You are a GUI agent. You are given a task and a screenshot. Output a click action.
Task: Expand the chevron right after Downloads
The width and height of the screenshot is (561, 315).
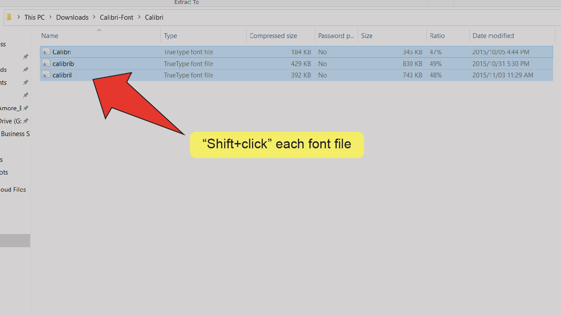94,17
